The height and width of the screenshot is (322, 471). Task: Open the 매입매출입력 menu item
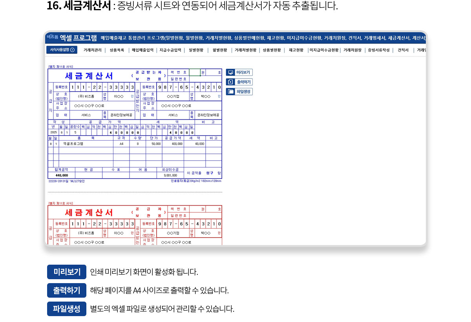pos(143,50)
